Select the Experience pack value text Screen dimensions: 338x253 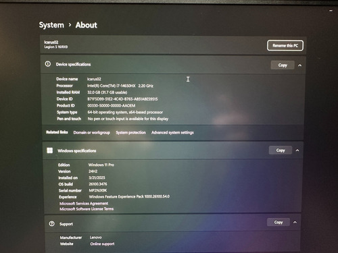[x=129, y=196]
